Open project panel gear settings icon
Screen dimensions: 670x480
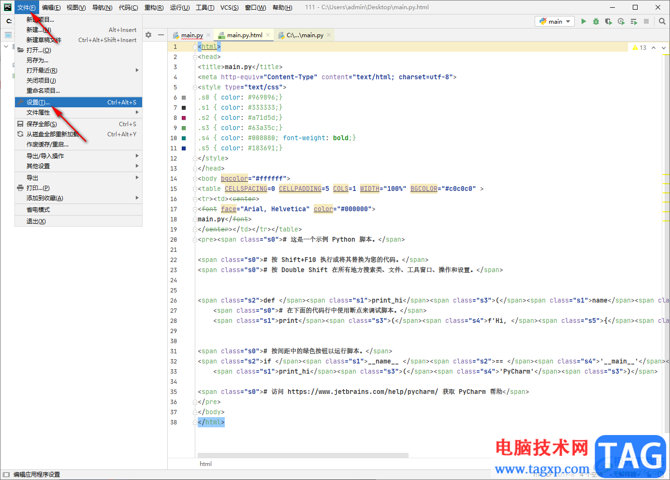point(148,35)
